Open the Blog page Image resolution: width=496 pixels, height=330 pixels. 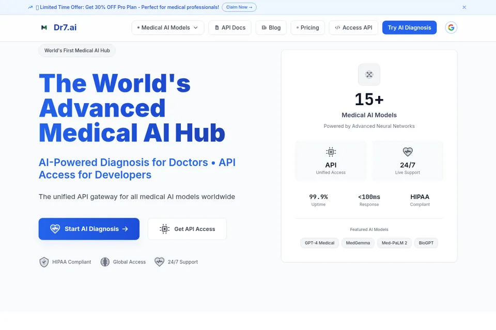[x=271, y=28]
